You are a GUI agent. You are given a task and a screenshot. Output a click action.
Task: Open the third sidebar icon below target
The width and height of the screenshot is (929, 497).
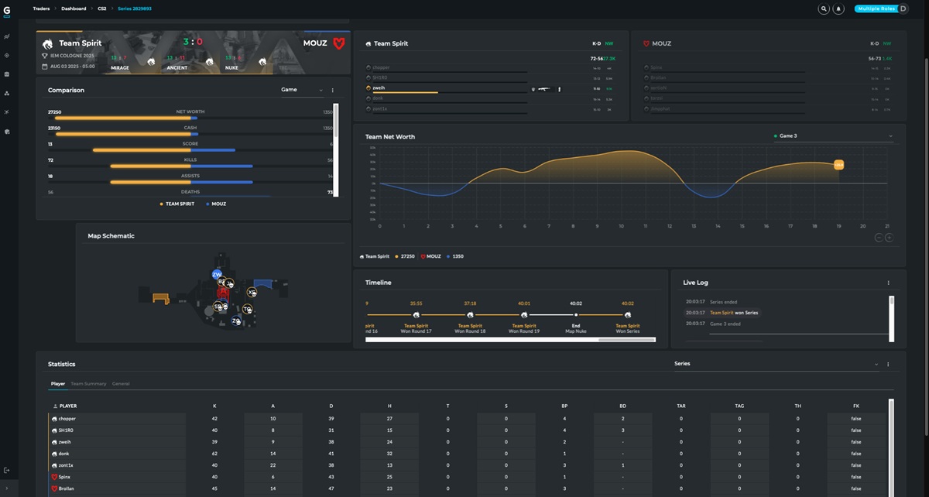click(x=7, y=74)
